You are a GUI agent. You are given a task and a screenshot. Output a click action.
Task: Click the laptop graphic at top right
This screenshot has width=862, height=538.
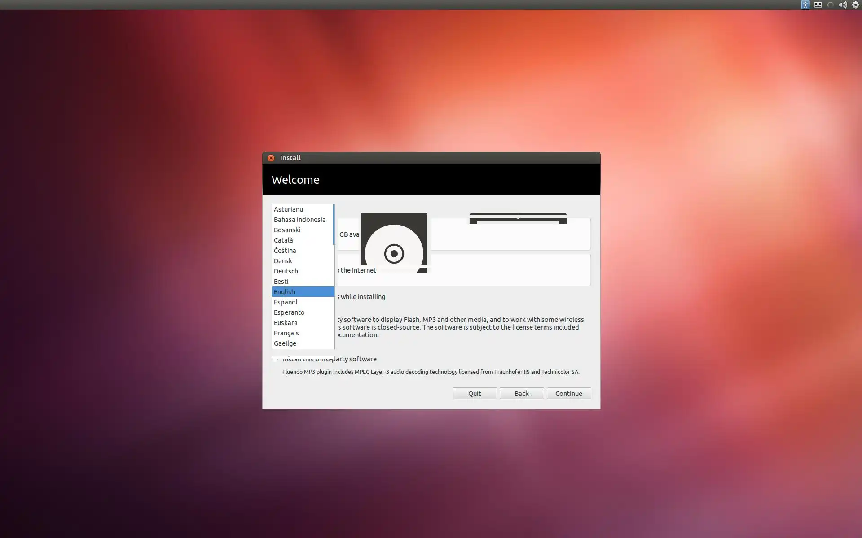click(x=518, y=218)
